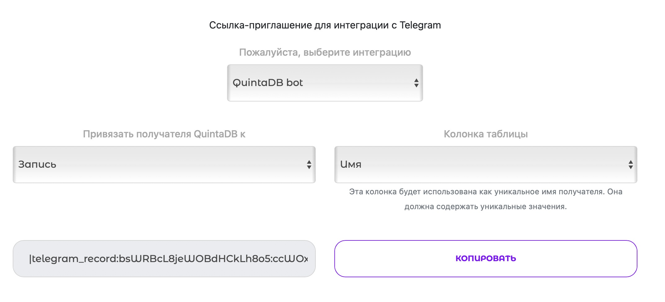The width and height of the screenshot is (665, 302).
Task: Click the "bsWRBcL8je" part of the invite code
Action: (x=151, y=259)
